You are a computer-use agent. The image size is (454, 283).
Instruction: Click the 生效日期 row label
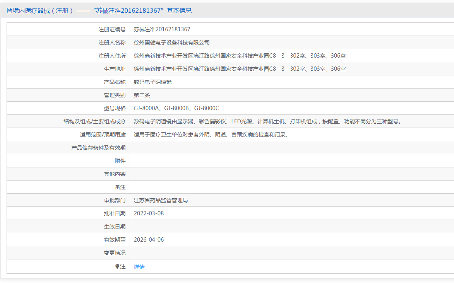115,227
